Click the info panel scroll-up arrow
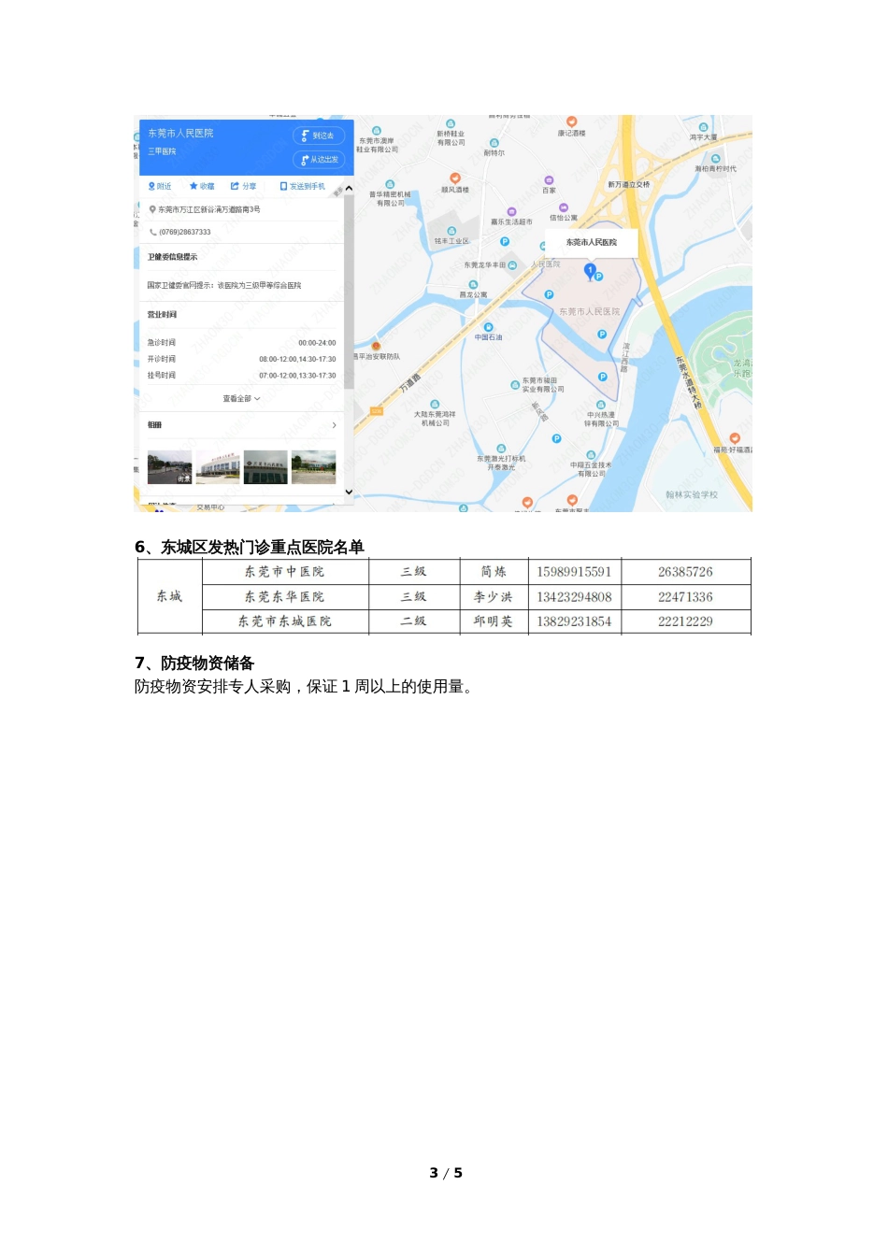Image resolution: width=888 pixels, height=1256 pixels. [349, 189]
